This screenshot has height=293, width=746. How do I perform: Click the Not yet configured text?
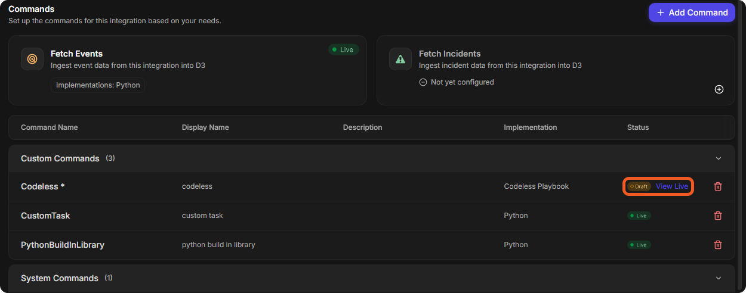coord(463,82)
